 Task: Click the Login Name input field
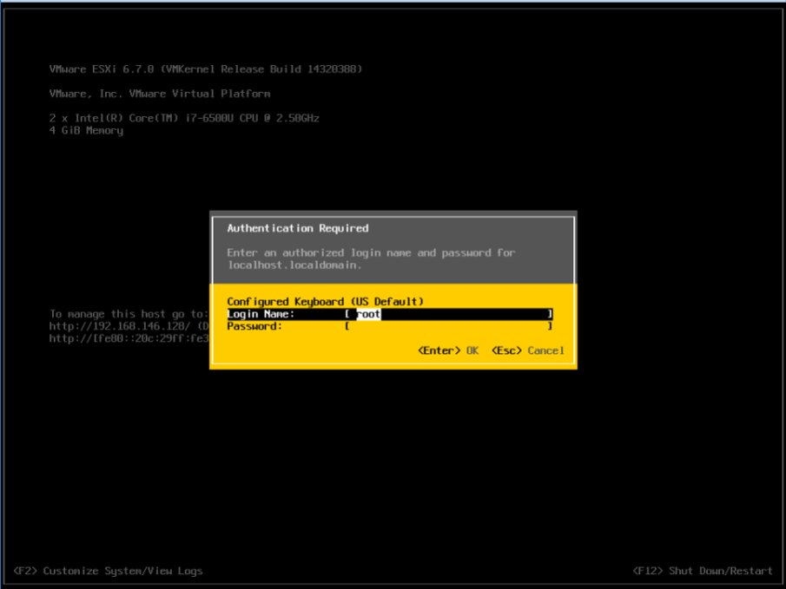pyautogui.click(x=449, y=314)
